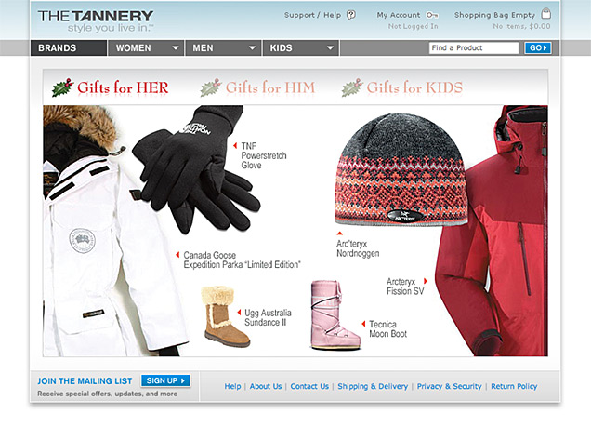Click the SIGN UP mailing list button
The image size is (591, 427).
point(165,380)
